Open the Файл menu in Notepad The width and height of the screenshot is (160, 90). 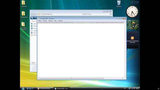(40, 21)
